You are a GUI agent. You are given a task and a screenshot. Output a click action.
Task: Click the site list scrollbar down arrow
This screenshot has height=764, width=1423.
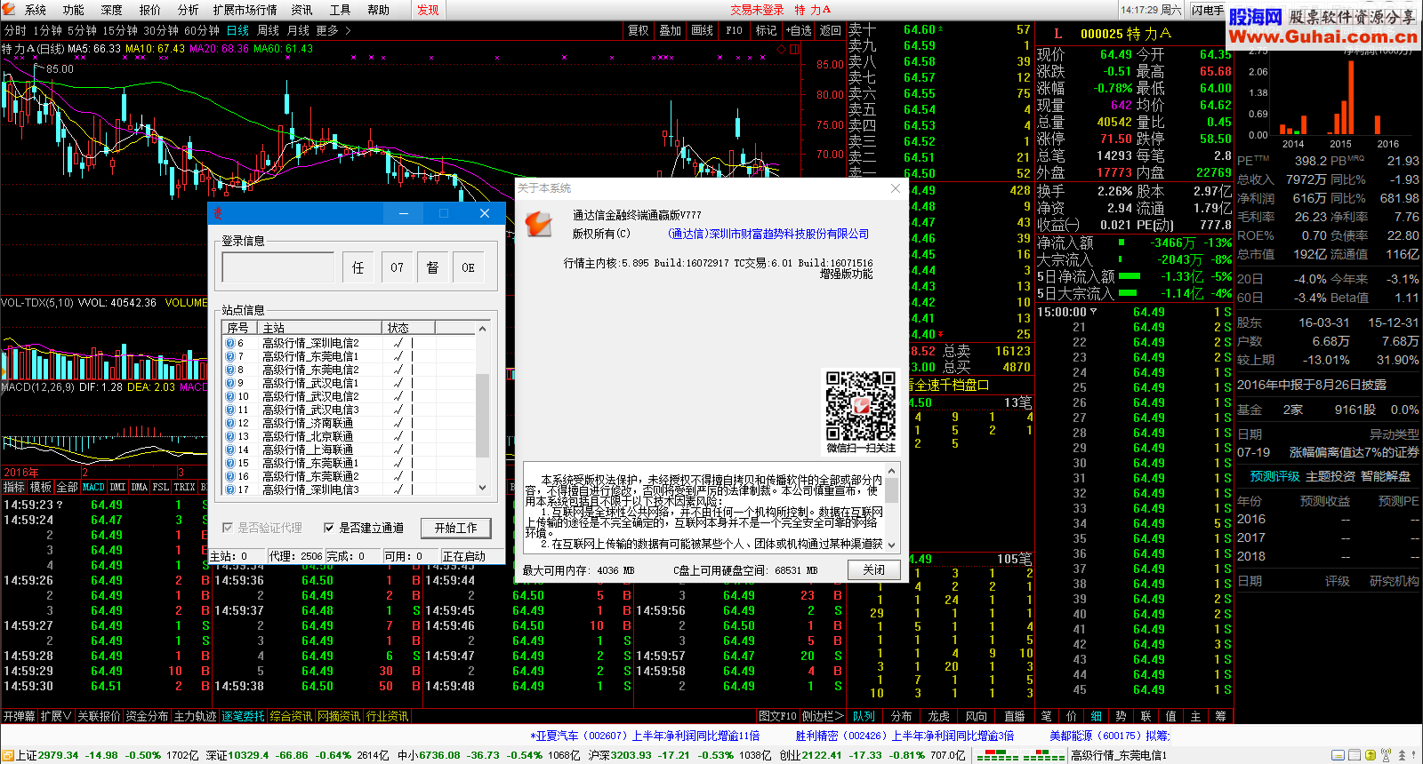click(483, 488)
